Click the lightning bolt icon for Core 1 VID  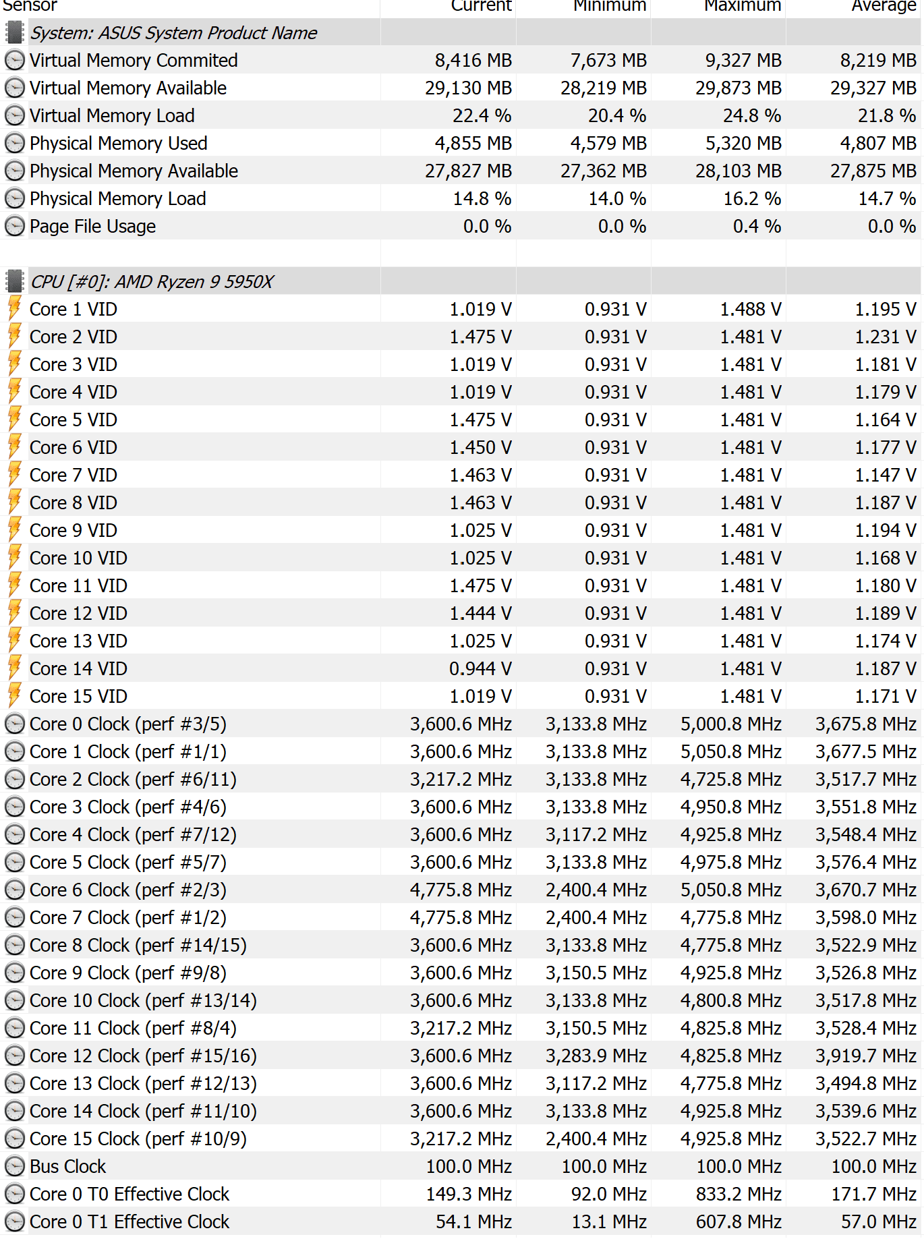click(x=14, y=309)
